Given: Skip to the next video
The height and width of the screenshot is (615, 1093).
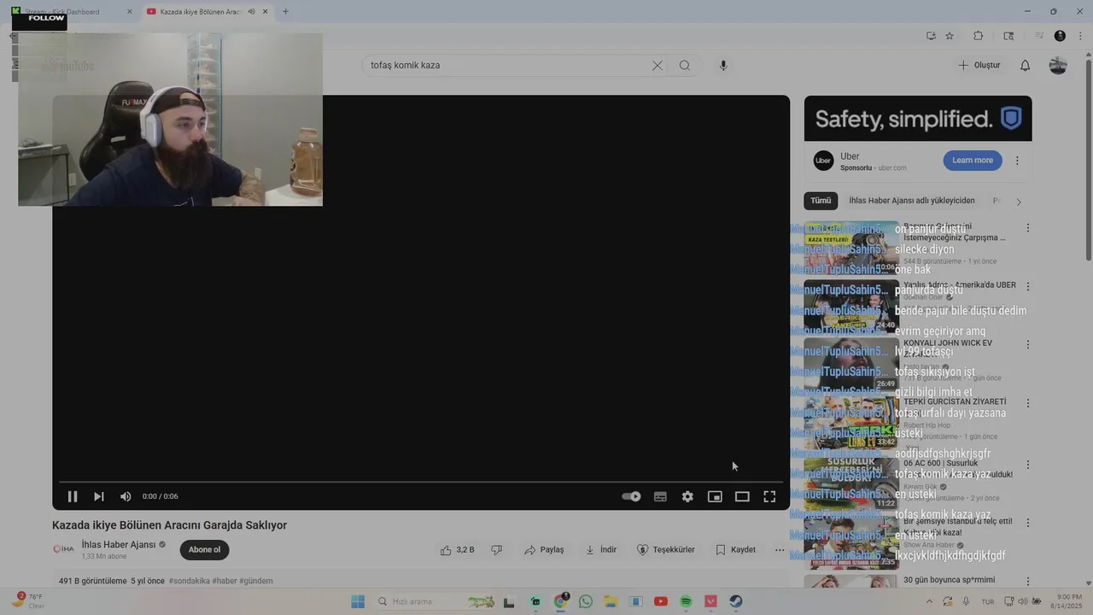Looking at the screenshot, I should point(99,496).
